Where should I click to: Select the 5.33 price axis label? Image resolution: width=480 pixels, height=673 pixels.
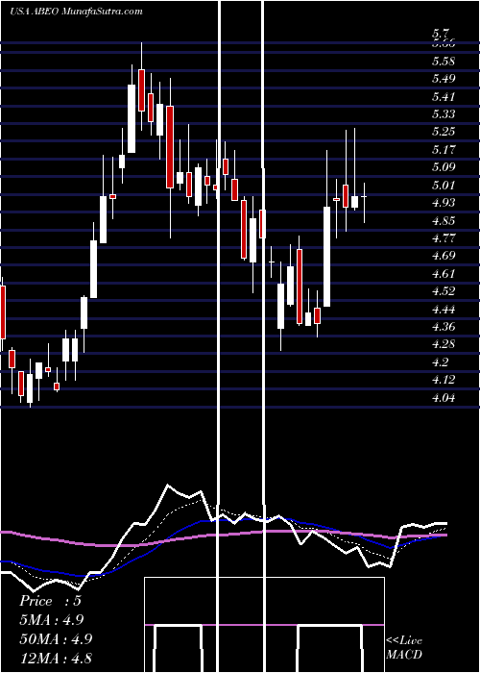[444, 114]
